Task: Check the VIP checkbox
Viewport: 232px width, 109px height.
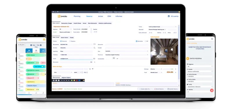Action: pos(145,41)
